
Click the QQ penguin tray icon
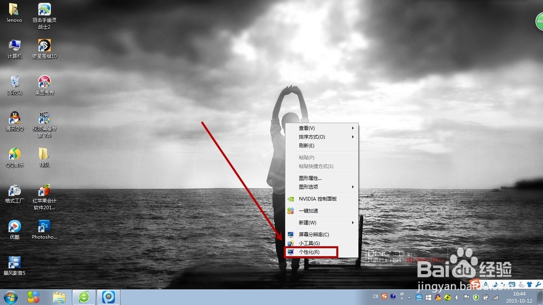438,297
